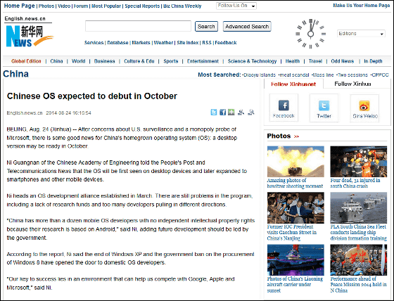Click Make Us Your Home Page
Screen dimensions: 394x301
click(x=362, y=6)
